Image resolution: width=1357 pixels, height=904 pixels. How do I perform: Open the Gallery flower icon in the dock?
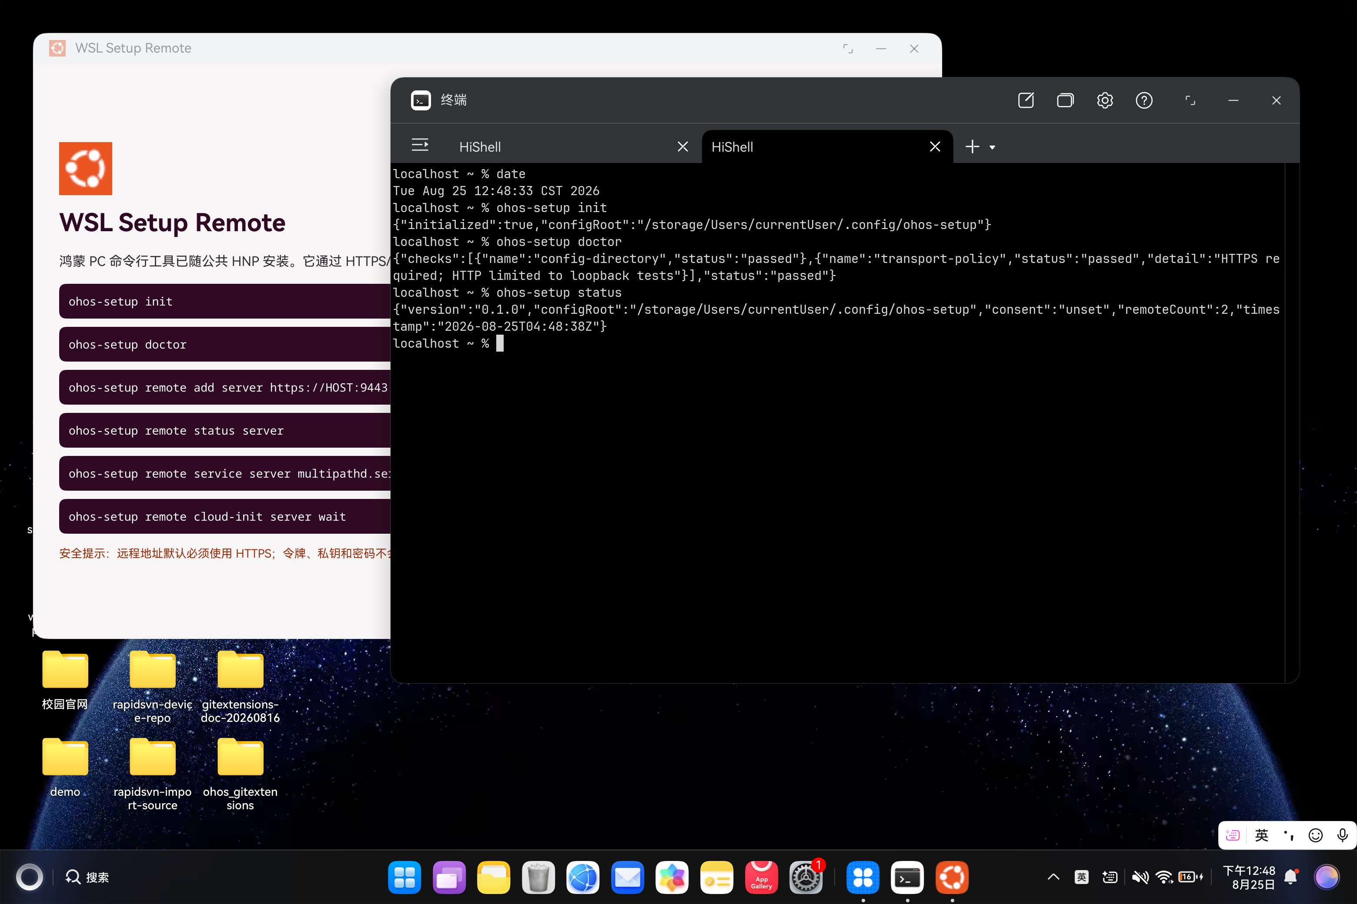[x=672, y=877]
